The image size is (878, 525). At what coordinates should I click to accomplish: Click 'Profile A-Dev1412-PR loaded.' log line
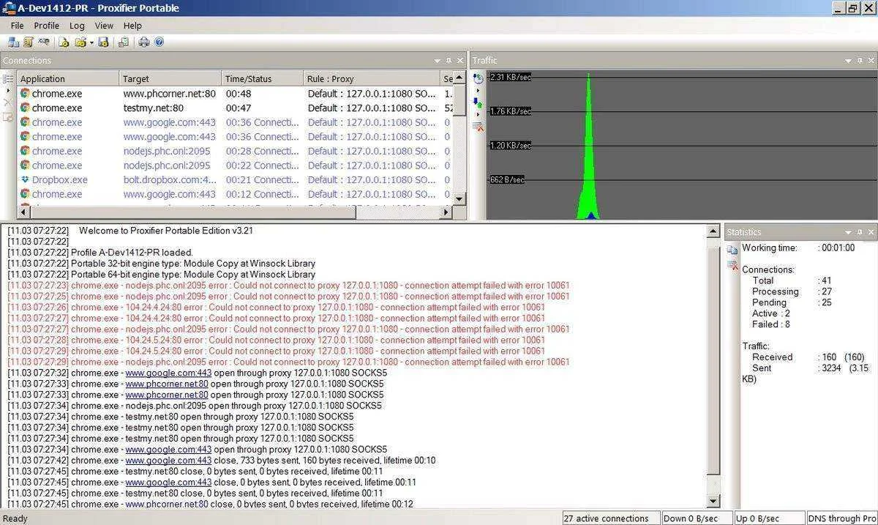100,252
